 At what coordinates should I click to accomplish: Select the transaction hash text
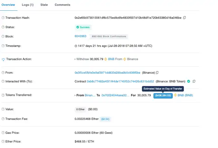coord(128,18)
